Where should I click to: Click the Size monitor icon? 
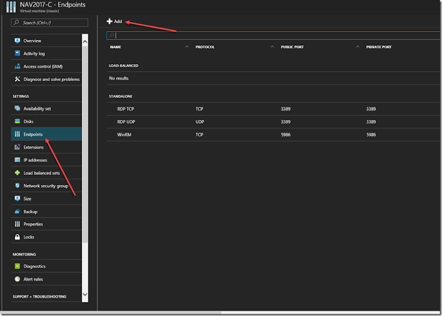(x=17, y=199)
